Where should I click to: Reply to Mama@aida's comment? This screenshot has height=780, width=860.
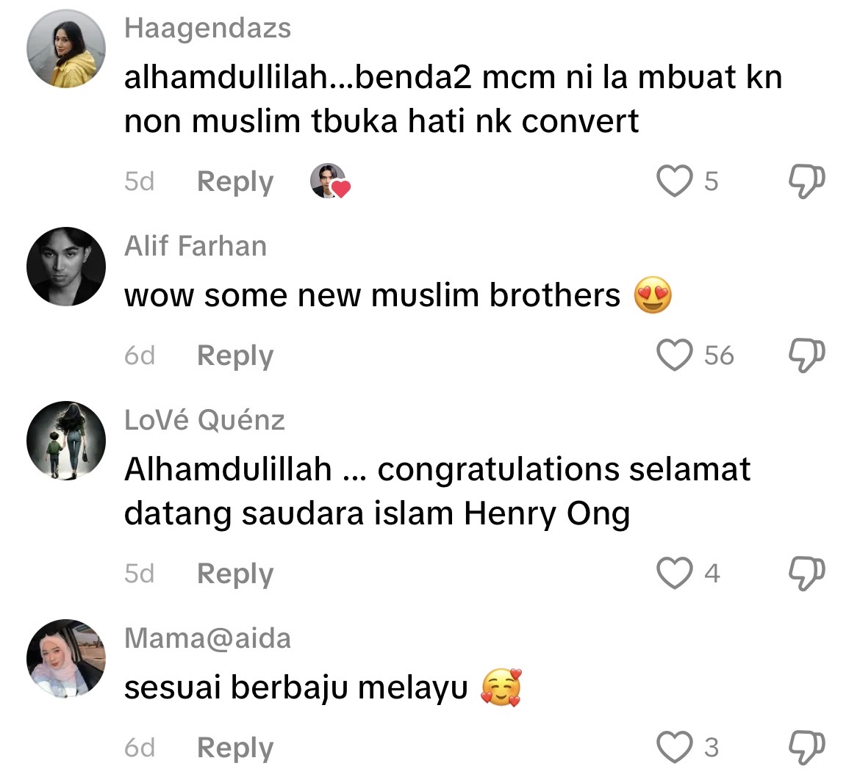(x=235, y=748)
